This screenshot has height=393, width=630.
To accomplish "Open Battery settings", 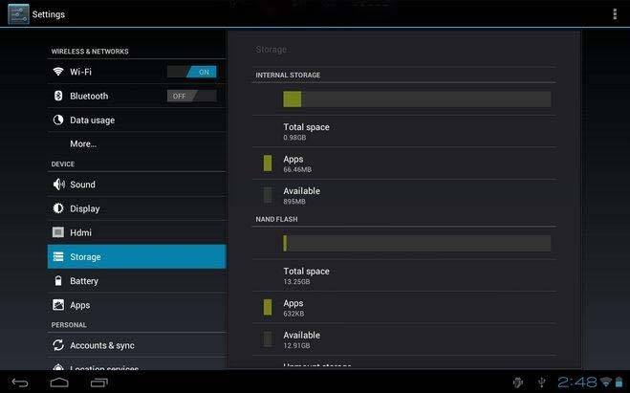I will pyautogui.click(x=137, y=280).
